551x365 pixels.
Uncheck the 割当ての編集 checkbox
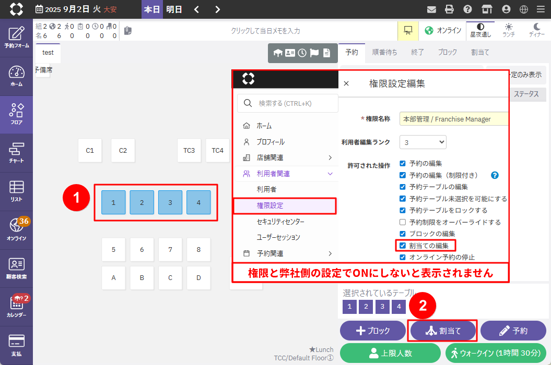coord(403,245)
